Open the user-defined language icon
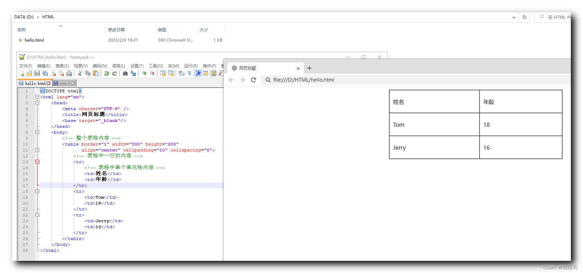Viewport: 583px width, 273px height. [206, 73]
